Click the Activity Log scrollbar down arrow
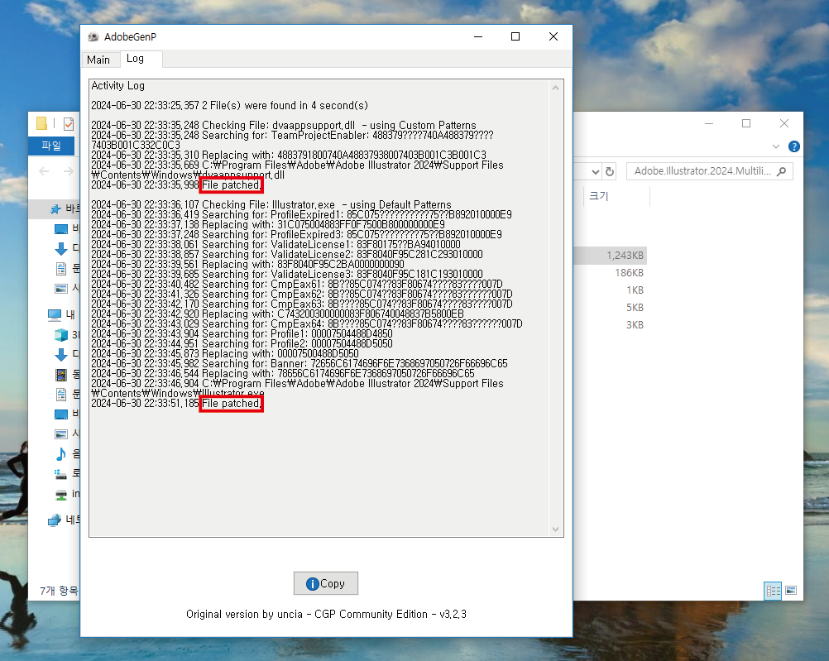829x661 pixels. 555,529
